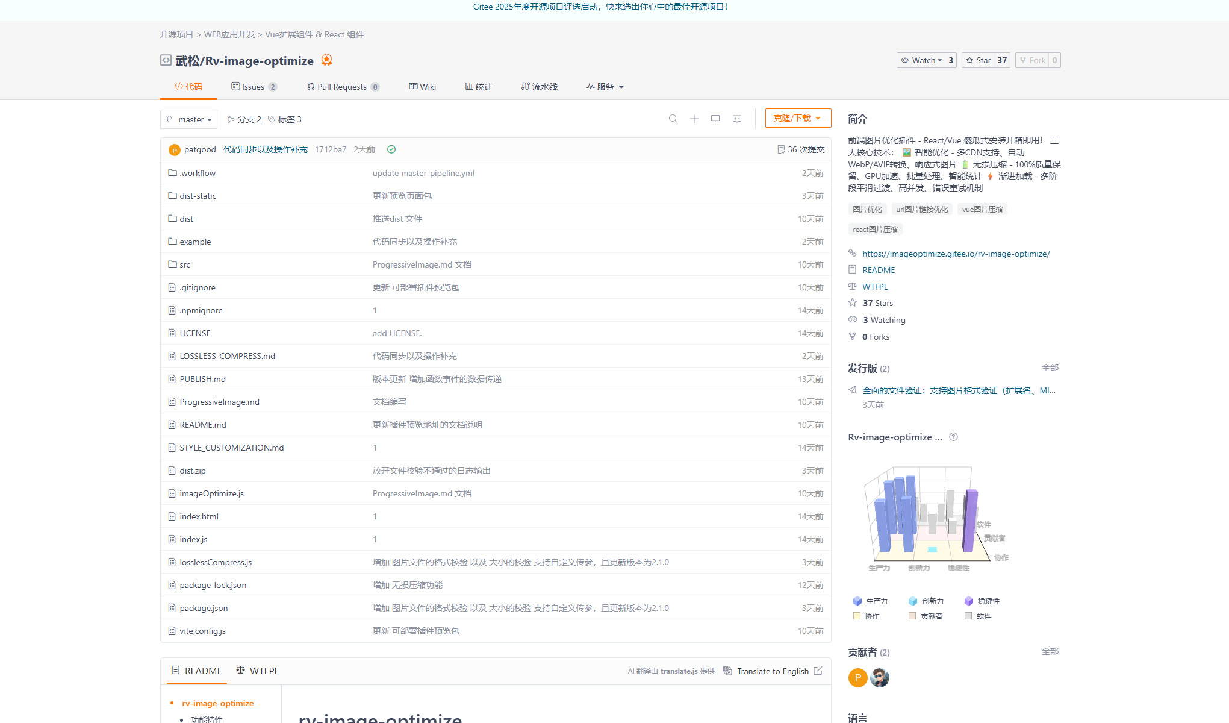Click the help question icon beside Rv-image-optimize
This screenshot has width=1229, height=723.
pos(953,437)
